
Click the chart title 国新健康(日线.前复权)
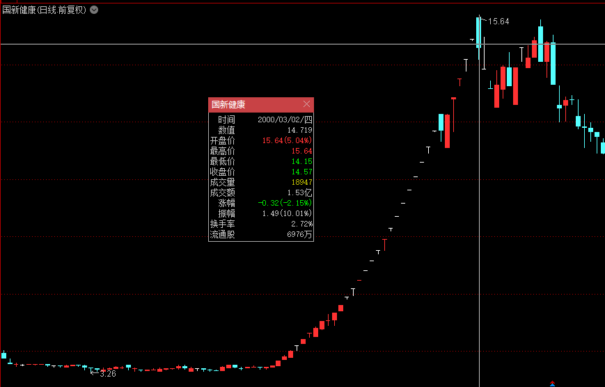pyautogui.click(x=44, y=10)
